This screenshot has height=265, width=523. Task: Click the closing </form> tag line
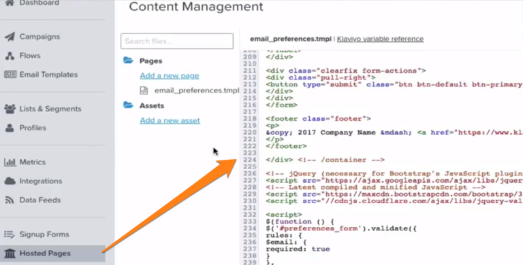click(x=282, y=105)
